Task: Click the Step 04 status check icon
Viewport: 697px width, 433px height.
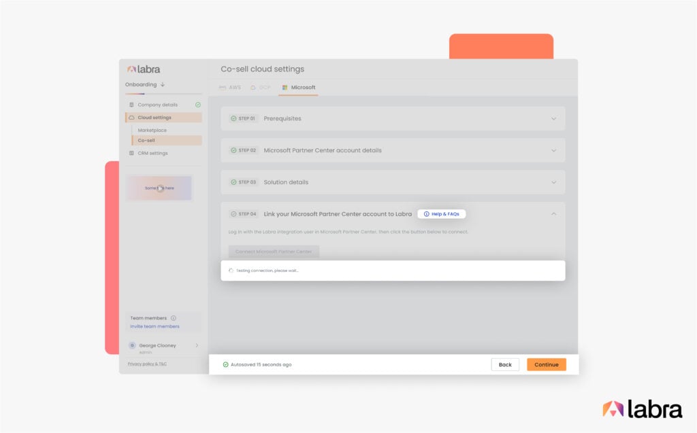Action: 233,214
